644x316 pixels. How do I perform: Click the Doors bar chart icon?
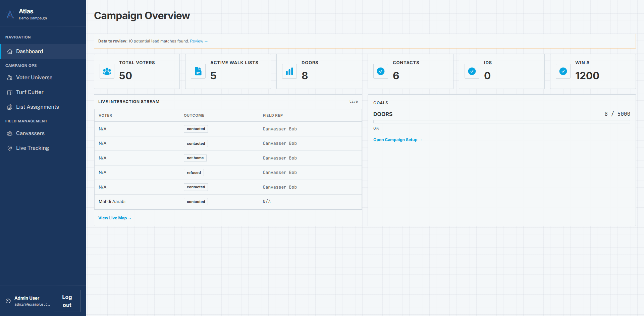point(289,71)
